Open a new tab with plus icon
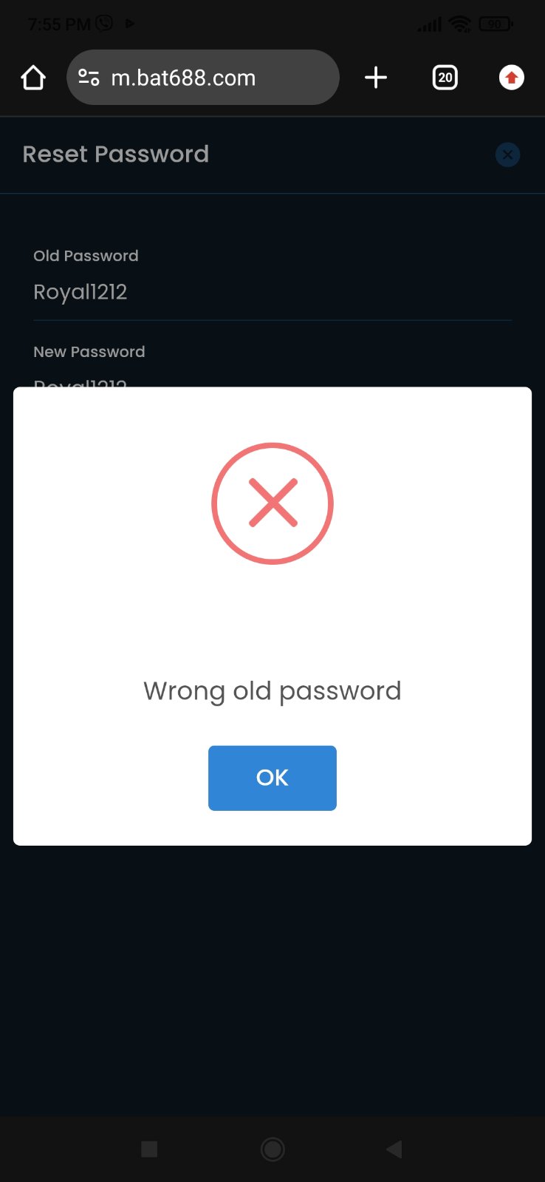 [x=376, y=78]
